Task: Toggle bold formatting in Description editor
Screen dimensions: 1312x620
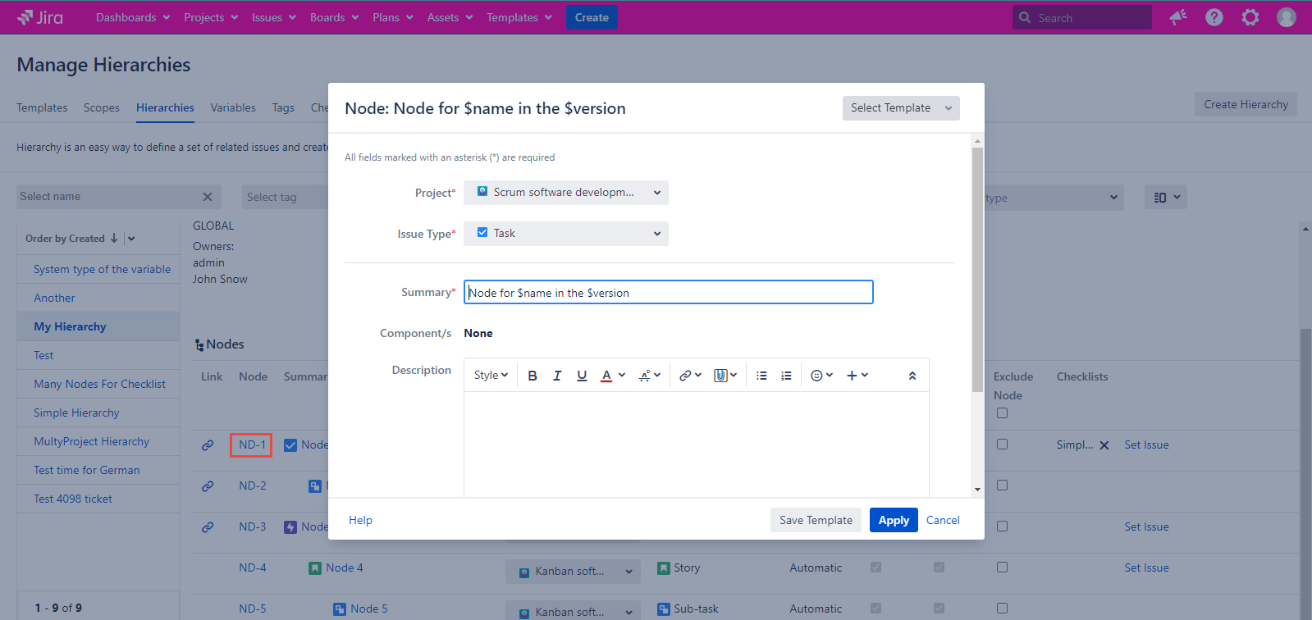Action: [x=533, y=376]
